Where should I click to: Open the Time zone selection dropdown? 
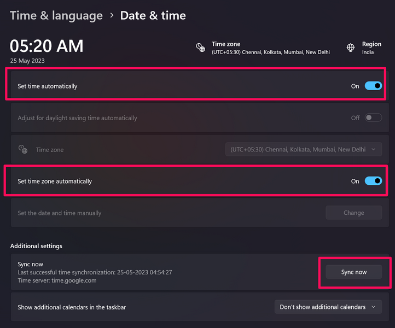click(304, 149)
